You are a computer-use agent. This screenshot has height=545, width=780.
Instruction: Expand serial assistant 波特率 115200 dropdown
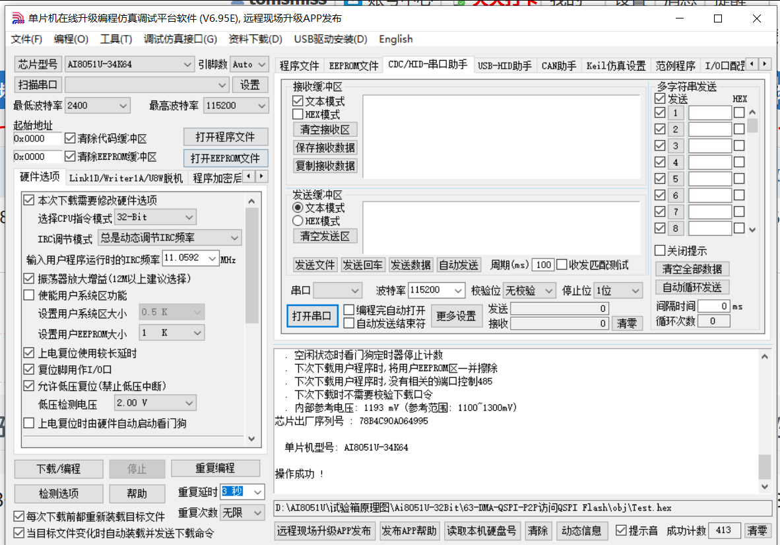(458, 291)
